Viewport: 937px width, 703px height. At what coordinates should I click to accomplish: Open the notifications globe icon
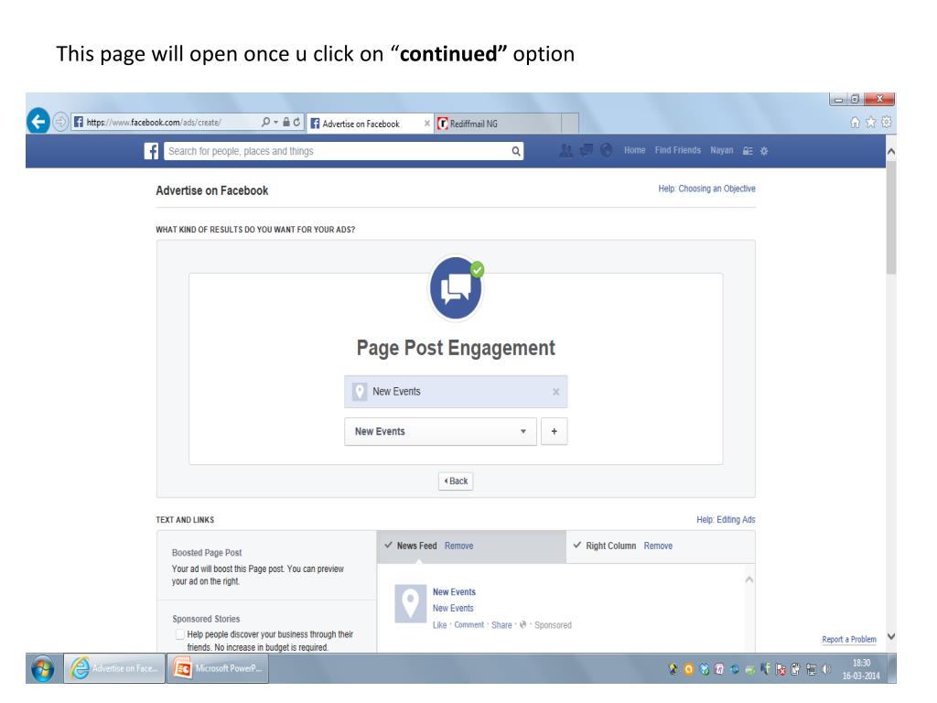point(606,151)
